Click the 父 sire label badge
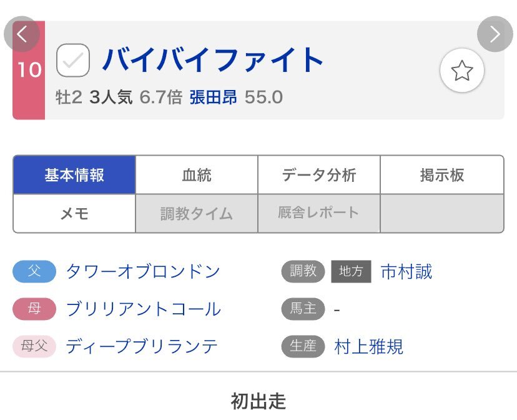517x420 pixels. (34, 272)
